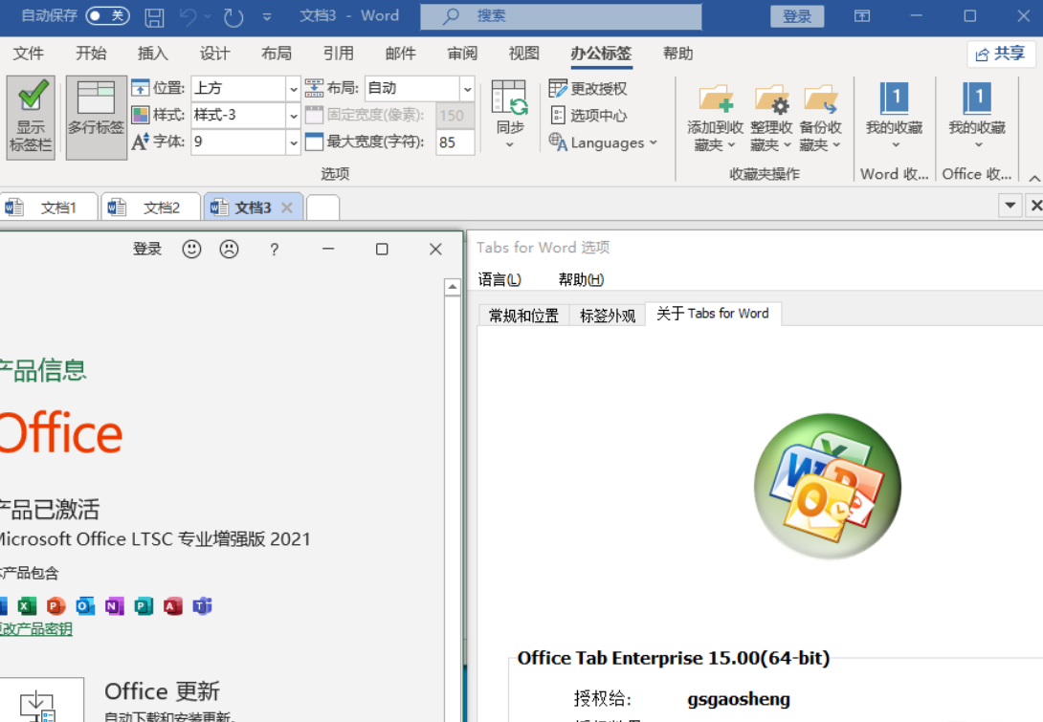The height and width of the screenshot is (722, 1043).
Task: Click the 更改授权 icon button
Action: coord(588,88)
